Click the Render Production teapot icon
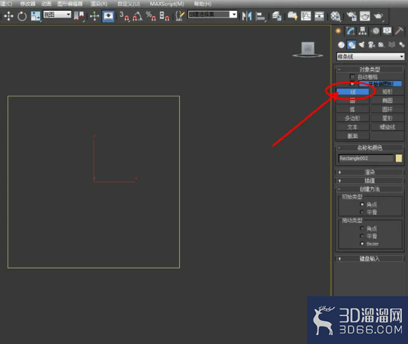Image resolution: width=408 pixels, height=344 pixels. [x=378, y=16]
